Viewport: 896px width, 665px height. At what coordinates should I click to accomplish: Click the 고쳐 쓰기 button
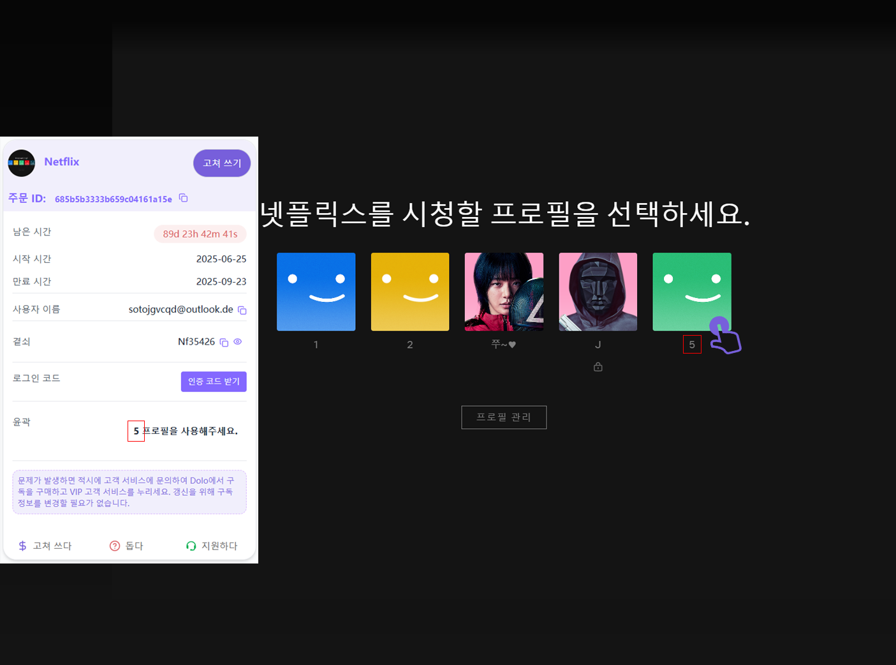click(222, 163)
